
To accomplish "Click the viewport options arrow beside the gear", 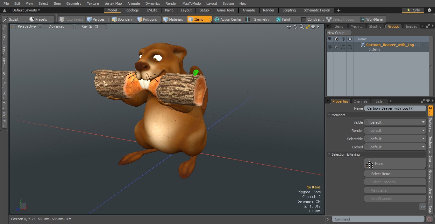I will (318, 27).
